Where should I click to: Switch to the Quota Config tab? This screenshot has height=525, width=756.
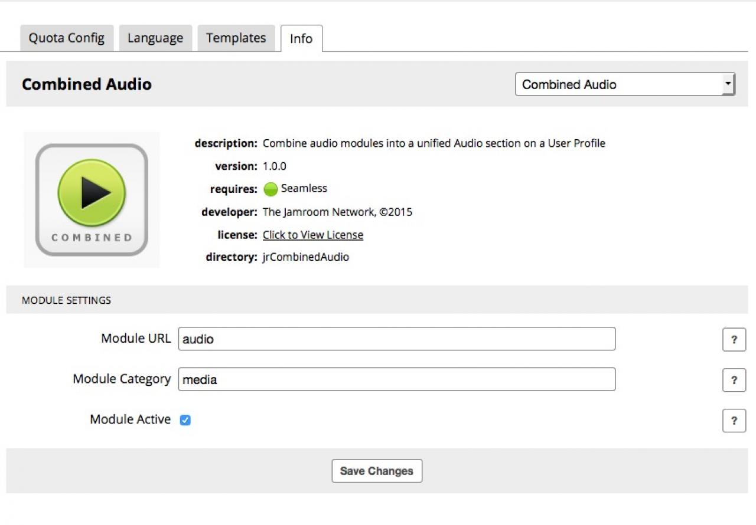(67, 38)
